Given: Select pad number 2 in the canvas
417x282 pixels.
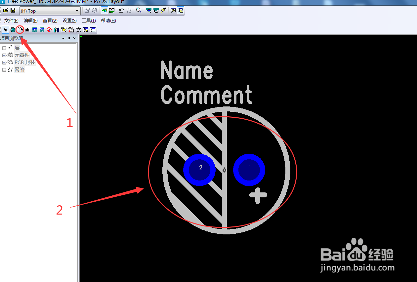Looking at the screenshot, I should point(199,170).
